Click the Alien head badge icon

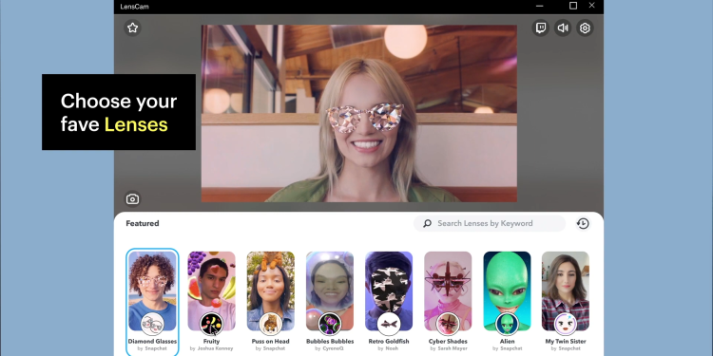(507, 325)
